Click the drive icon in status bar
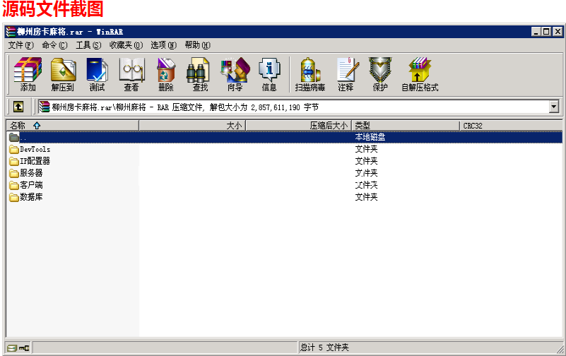566x356 pixels. point(12,348)
